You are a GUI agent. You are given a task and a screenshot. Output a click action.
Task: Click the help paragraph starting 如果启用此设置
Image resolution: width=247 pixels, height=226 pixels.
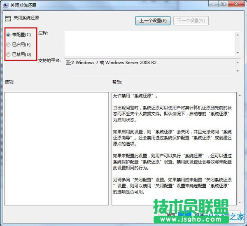tap(172, 137)
